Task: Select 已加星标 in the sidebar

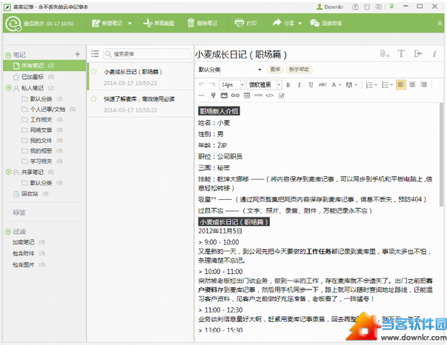Action: [x=32, y=76]
